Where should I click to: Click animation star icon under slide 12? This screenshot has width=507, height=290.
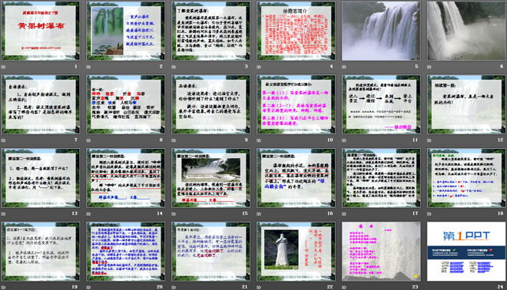click(429, 140)
